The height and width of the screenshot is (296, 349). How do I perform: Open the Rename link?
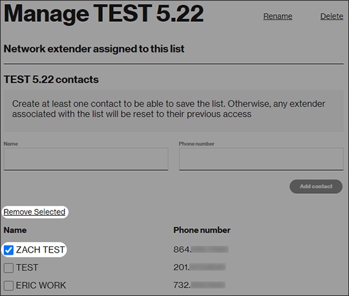[x=278, y=16]
